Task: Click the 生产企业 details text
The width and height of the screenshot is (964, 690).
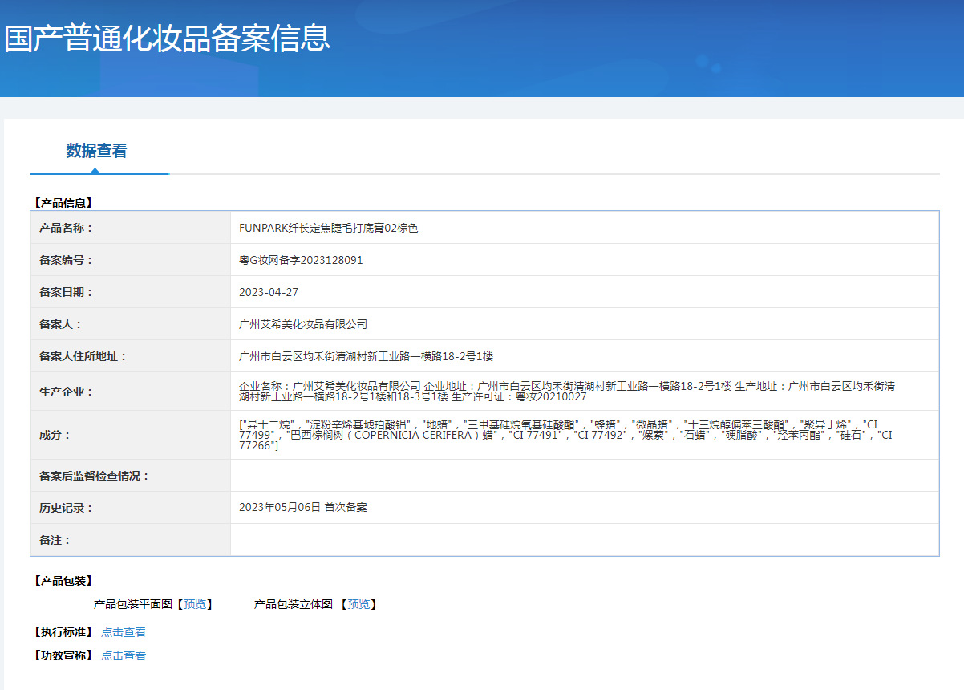Action: [567, 392]
